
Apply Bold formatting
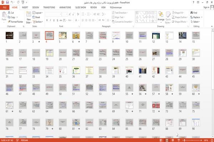click(47, 20)
